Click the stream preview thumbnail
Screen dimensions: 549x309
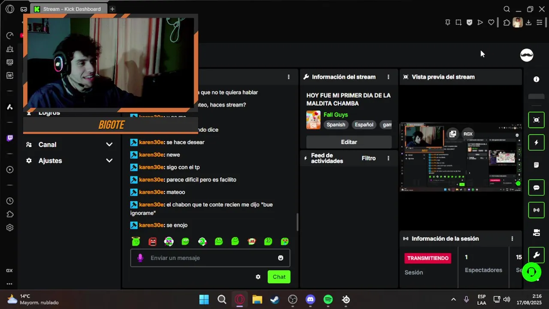click(x=461, y=157)
